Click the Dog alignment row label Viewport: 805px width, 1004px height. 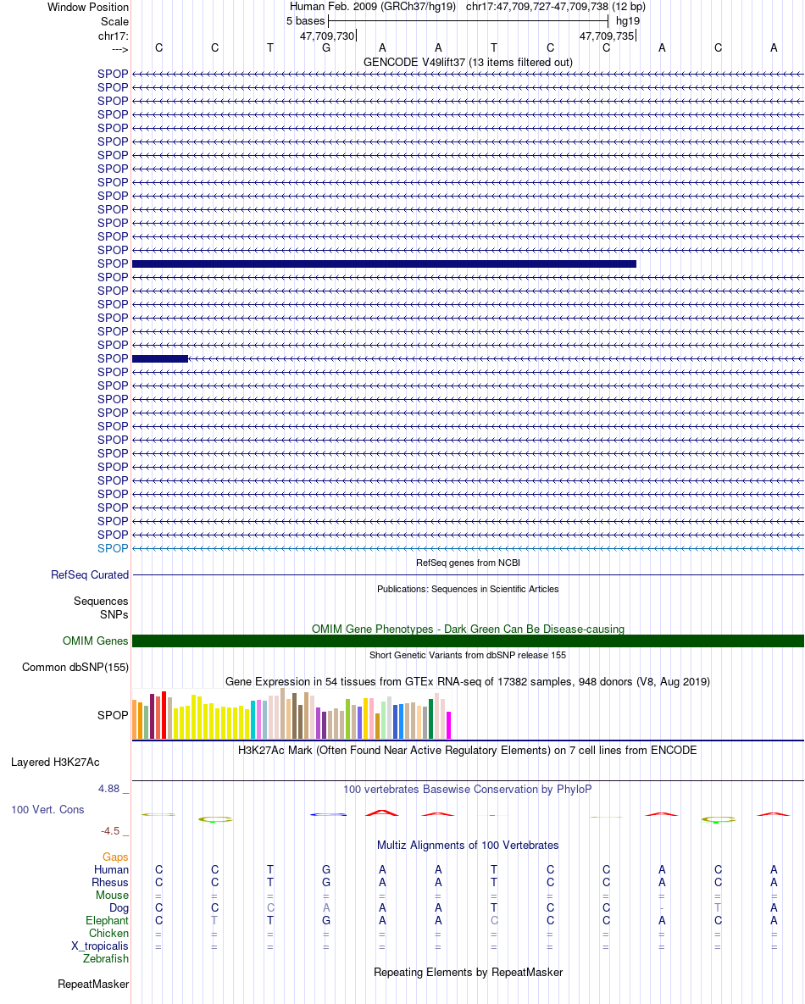click(x=119, y=908)
